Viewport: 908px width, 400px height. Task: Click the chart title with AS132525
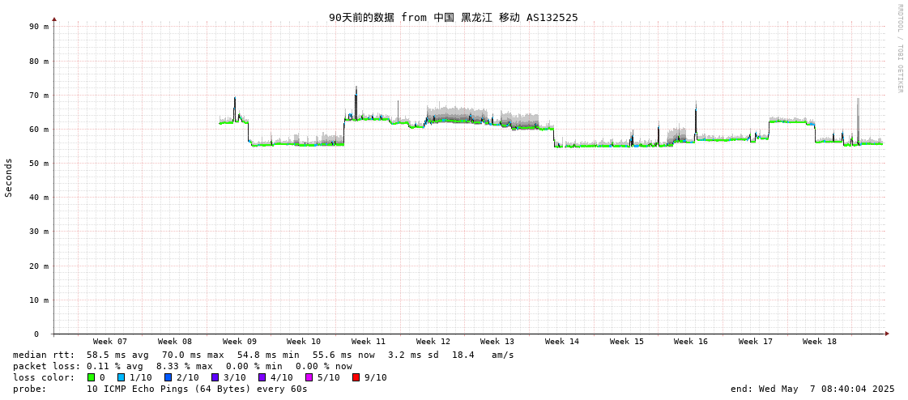(454, 17)
